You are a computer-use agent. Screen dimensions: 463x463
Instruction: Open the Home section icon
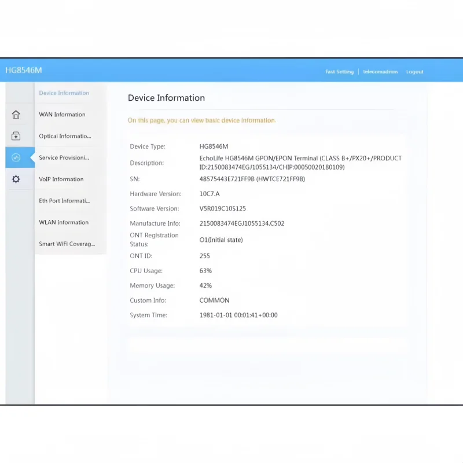point(16,115)
